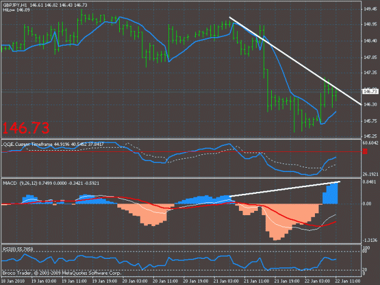
Task: Click the 20 Jan 19:00 time axis label
Action: [x=196, y=281]
